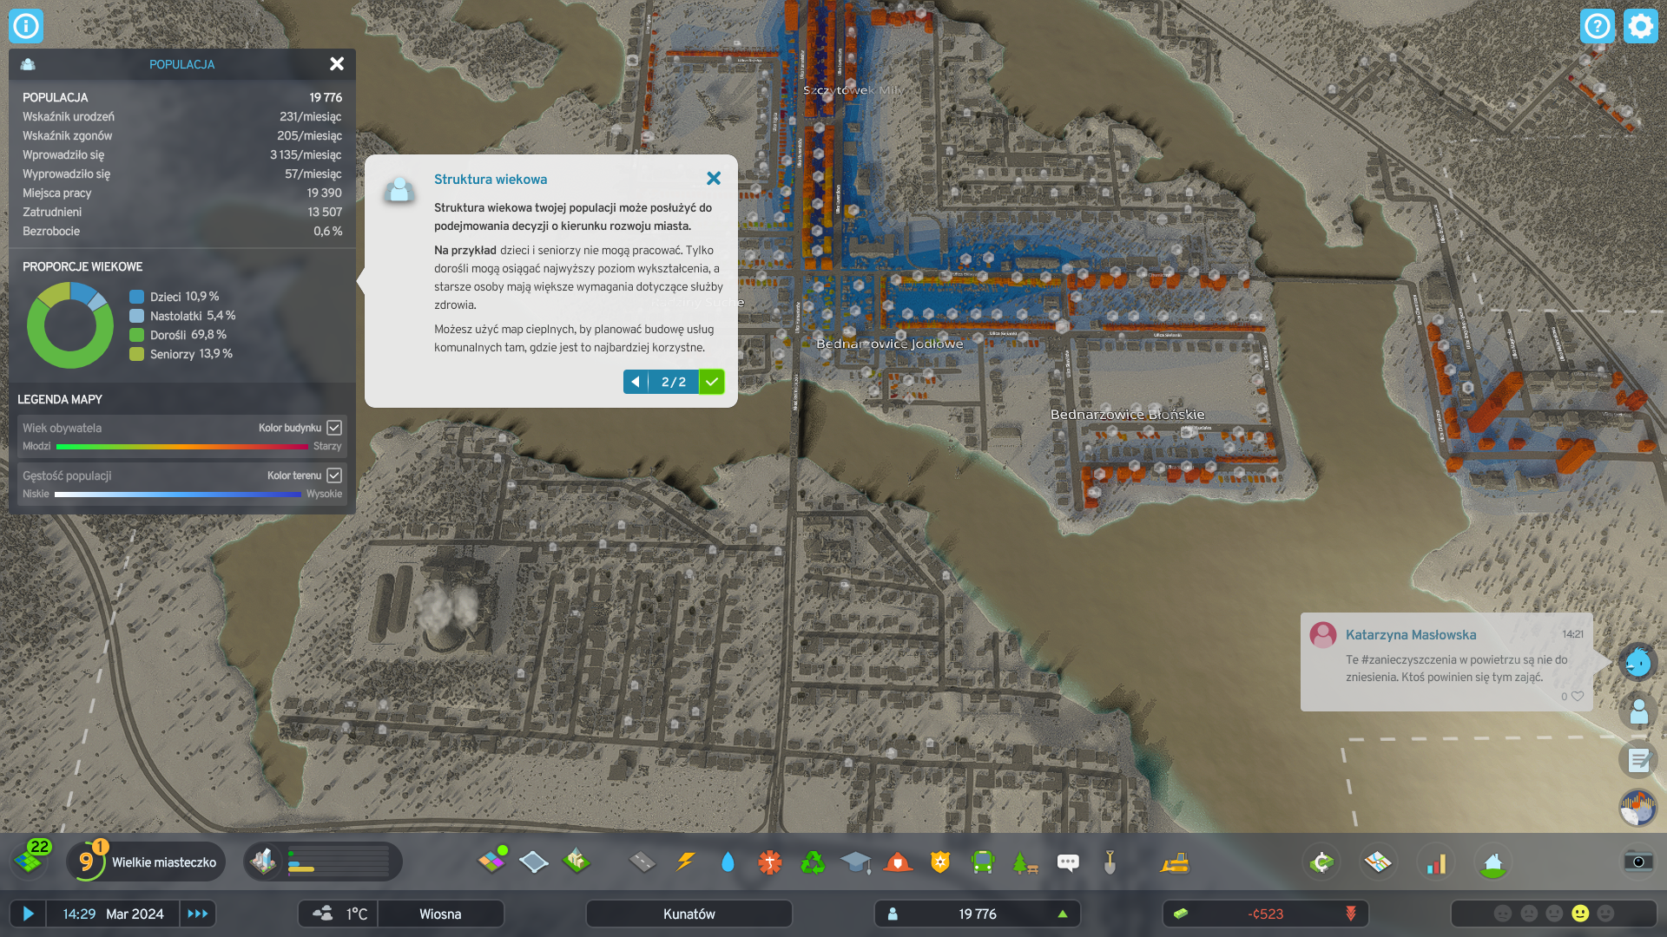
Task: Select Dorośli green legend swatch
Action: [x=136, y=335]
